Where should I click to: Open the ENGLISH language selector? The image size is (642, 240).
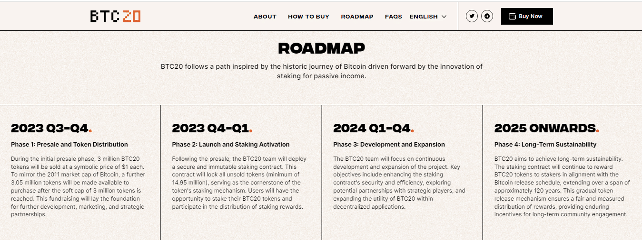point(428,17)
